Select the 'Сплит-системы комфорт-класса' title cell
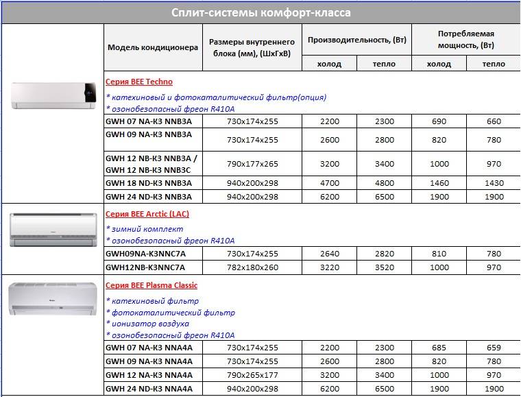The image size is (521, 397). pyautogui.click(x=260, y=12)
